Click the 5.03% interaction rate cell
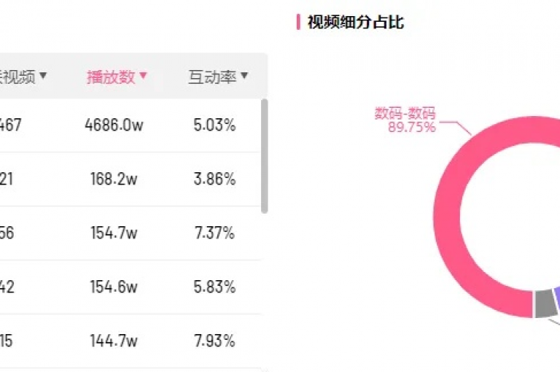Screen dimensions: 560x372 [x=214, y=125]
